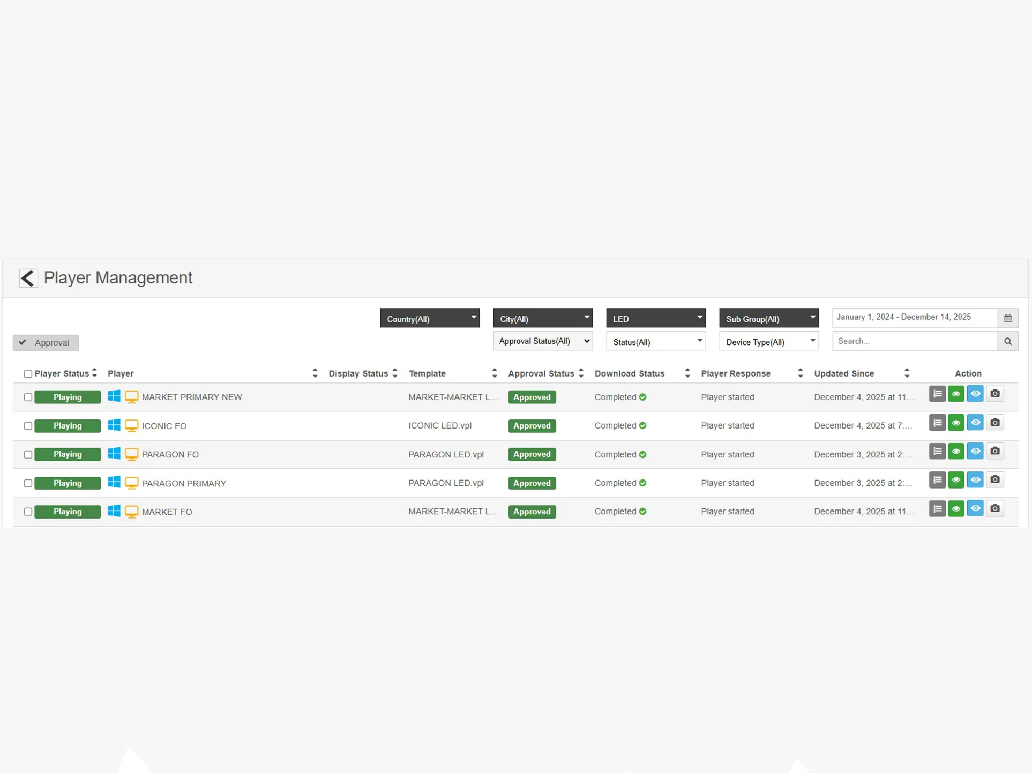Open the calendar date picker icon
Viewport: 1032px width, 773px height.
[x=1007, y=318]
